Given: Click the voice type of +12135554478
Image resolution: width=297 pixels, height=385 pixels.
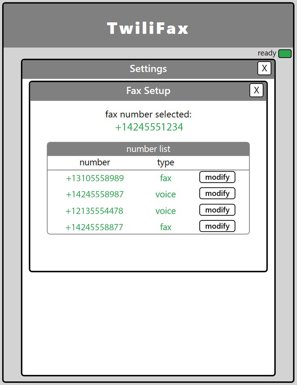Looking at the screenshot, I should click(x=166, y=211).
